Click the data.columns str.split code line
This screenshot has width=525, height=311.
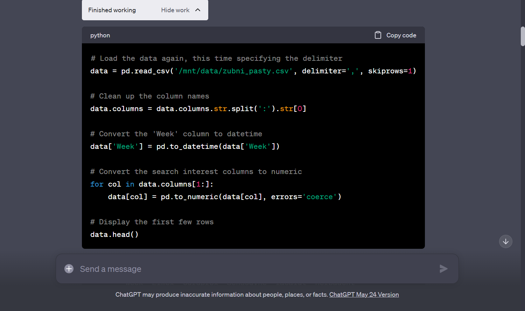198,109
